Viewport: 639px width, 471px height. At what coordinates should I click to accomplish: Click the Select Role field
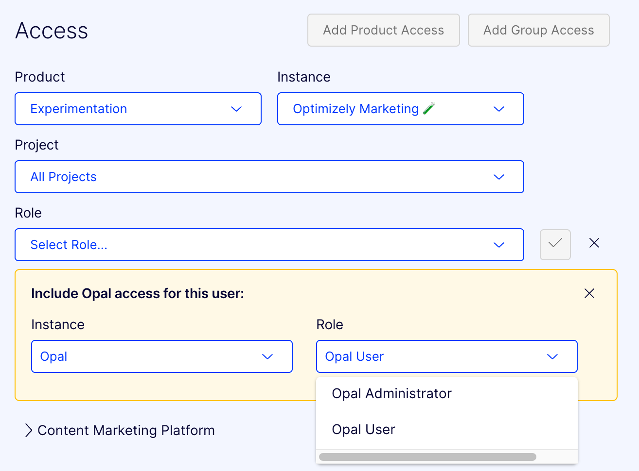point(195,245)
